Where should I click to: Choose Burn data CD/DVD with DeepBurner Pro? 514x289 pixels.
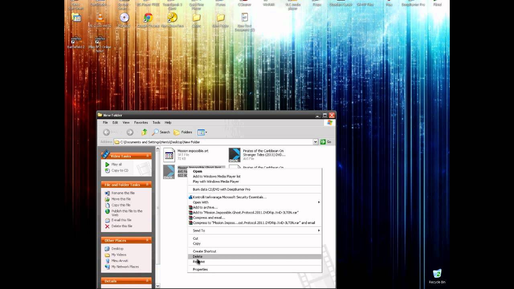coord(255,189)
